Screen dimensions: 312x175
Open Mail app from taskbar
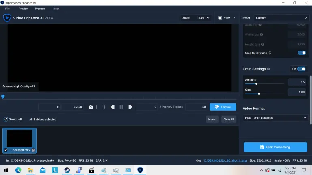click(43, 170)
